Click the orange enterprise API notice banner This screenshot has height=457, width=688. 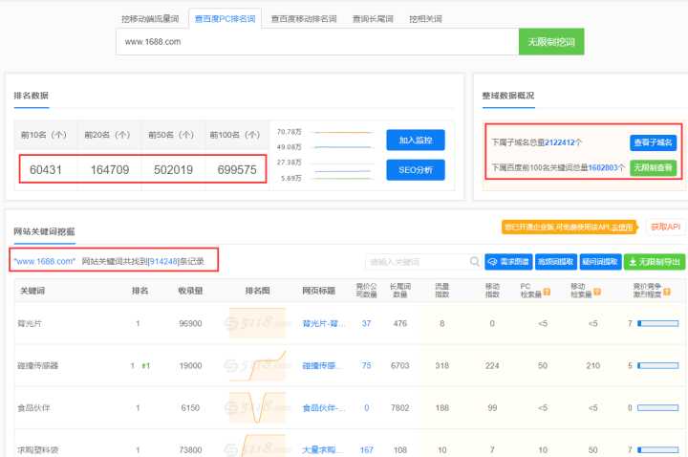tap(569, 227)
